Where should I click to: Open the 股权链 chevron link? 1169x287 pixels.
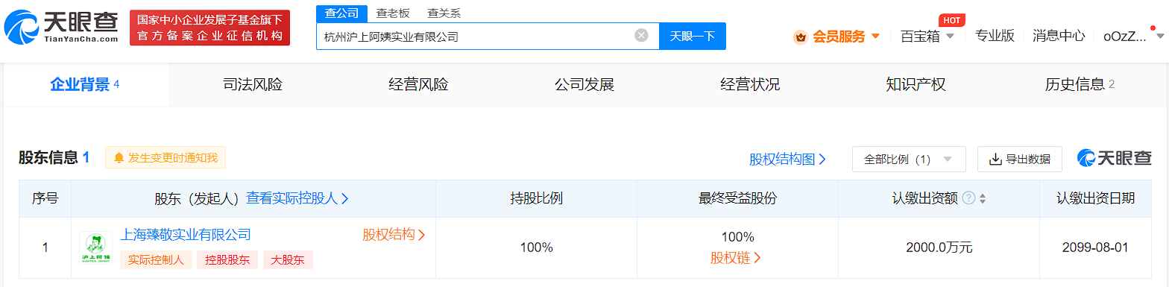[736, 258]
